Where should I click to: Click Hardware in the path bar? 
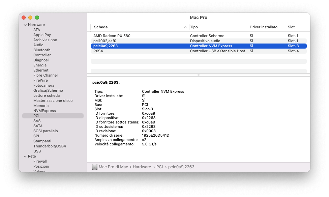coord(142,167)
